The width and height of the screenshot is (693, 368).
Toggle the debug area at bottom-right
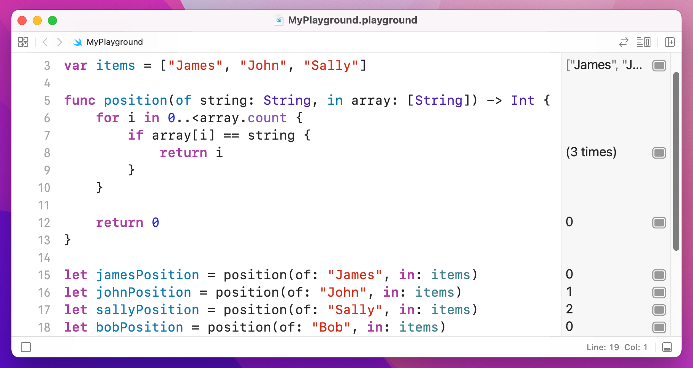667,347
